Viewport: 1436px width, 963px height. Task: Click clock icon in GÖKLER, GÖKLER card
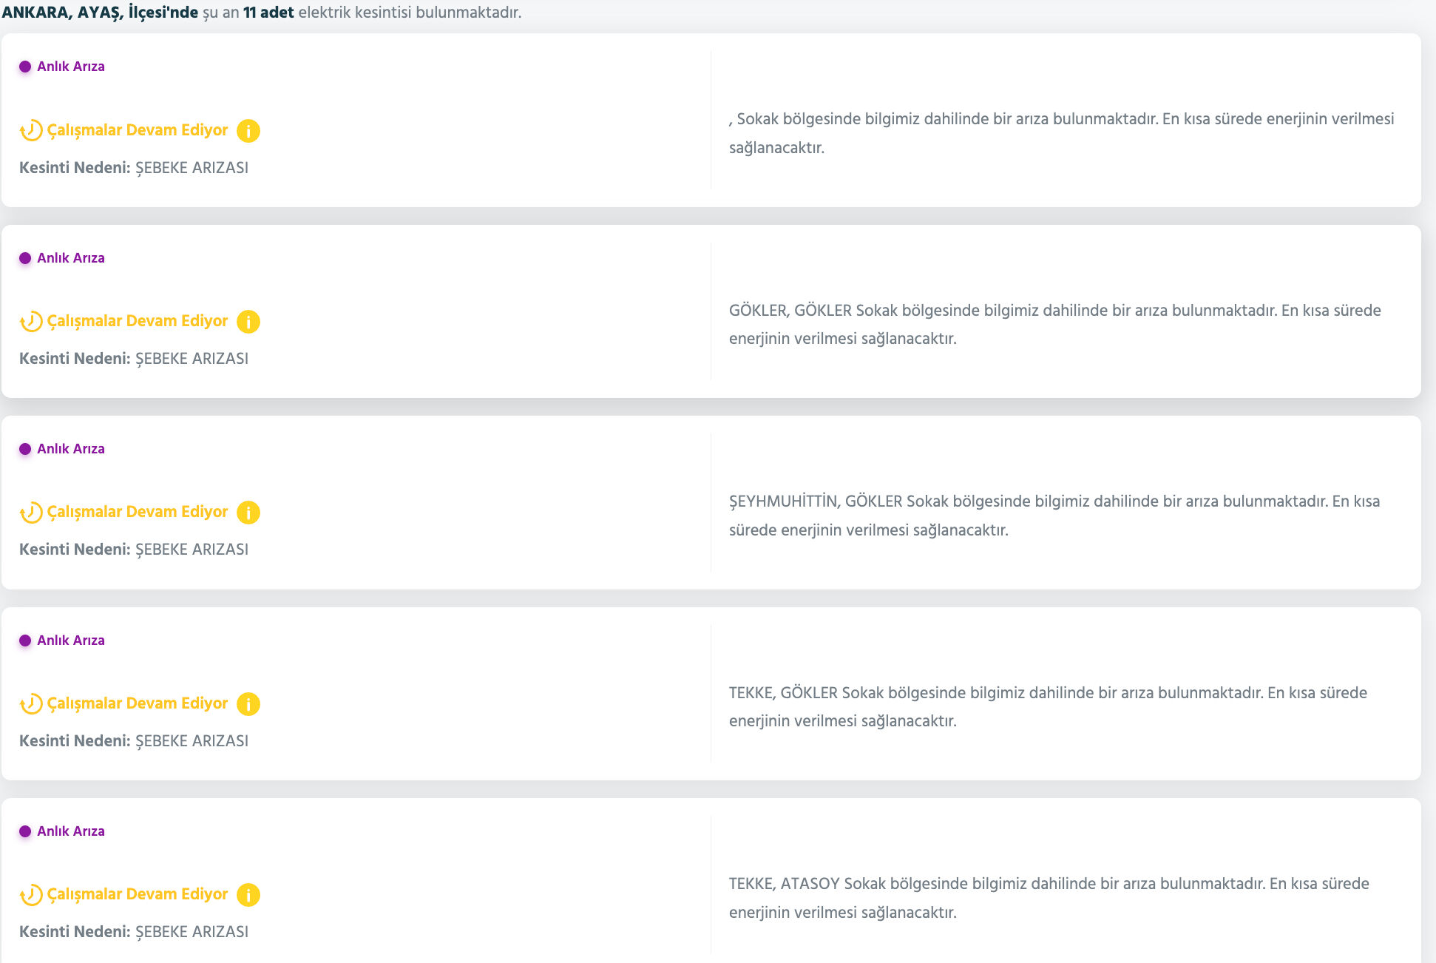31,322
